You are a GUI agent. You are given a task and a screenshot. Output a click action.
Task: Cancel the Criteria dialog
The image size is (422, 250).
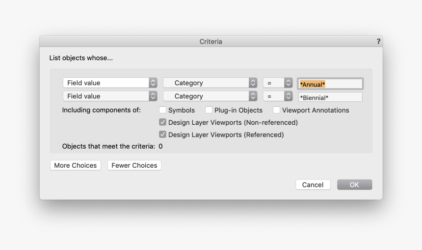[x=313, y=184]
